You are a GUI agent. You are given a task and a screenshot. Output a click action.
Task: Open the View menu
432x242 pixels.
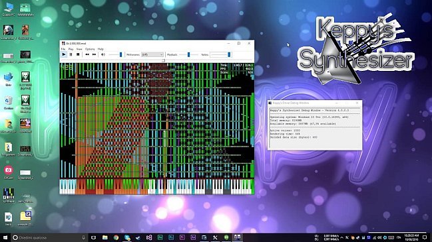(79, 49)
